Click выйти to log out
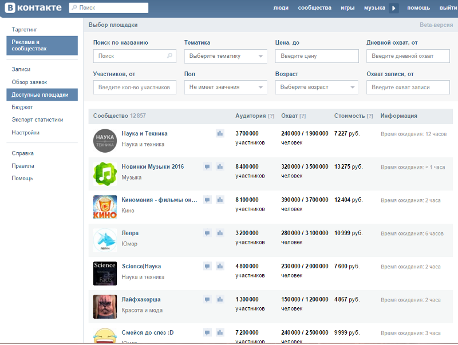The height and width of the screenshot is (345, 458). (448, 8)
